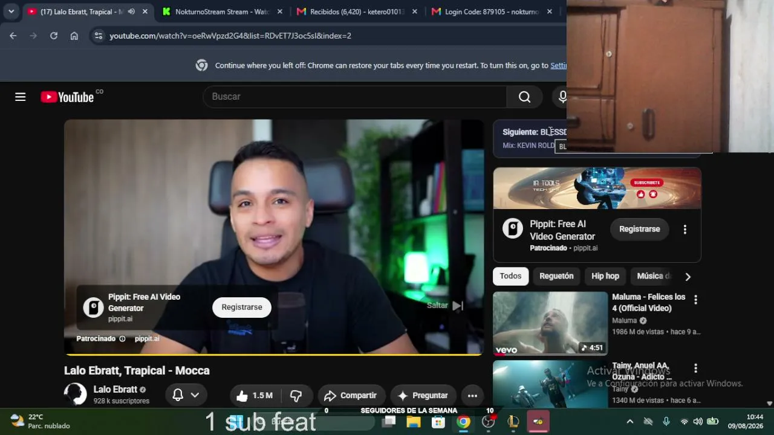This screenshot has height=435, width=774.
Task: Click the taskbar microphone tray icon
Action: pos(666,422)
